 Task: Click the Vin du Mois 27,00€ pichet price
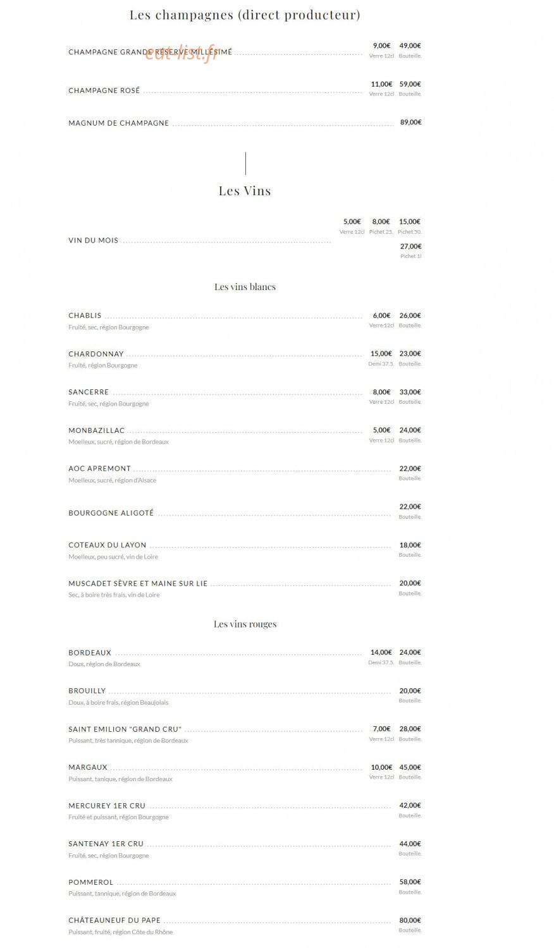[410, 246]
